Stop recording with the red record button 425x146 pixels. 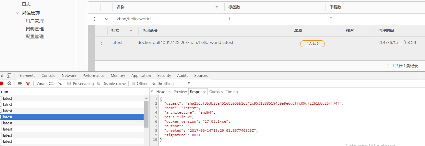coord(1,83)
